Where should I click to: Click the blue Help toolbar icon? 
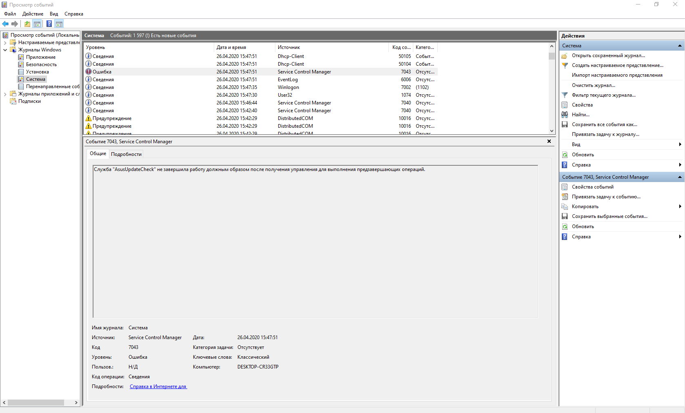pyautogui.click(x=49, y=24)
